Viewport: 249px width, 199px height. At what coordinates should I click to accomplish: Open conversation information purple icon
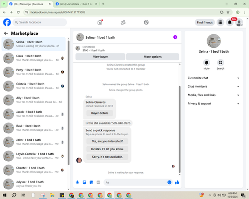[x=175, y=37]
